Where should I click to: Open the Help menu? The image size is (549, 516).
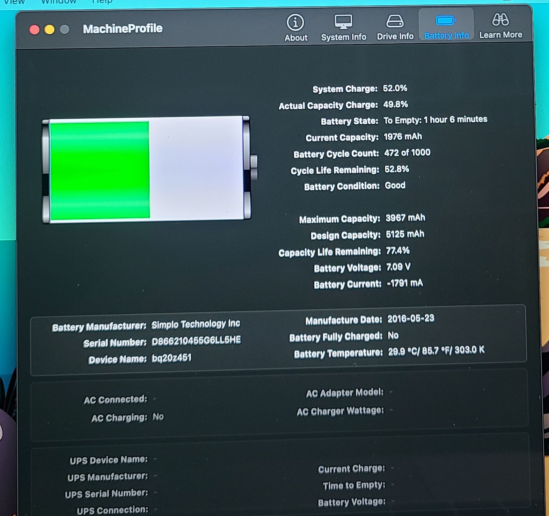[102, 2]
